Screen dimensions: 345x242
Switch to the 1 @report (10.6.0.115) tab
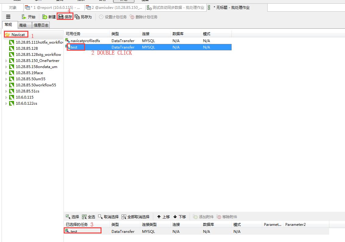click(x=54, y=8)
